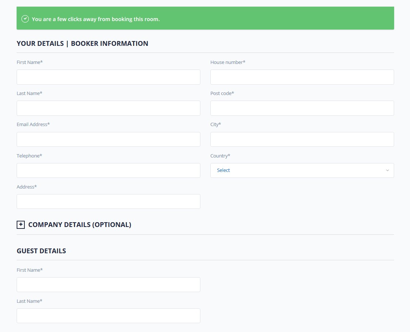
Task: Click the Address input field
Action: pyautogui.click(x=108, y=201)
